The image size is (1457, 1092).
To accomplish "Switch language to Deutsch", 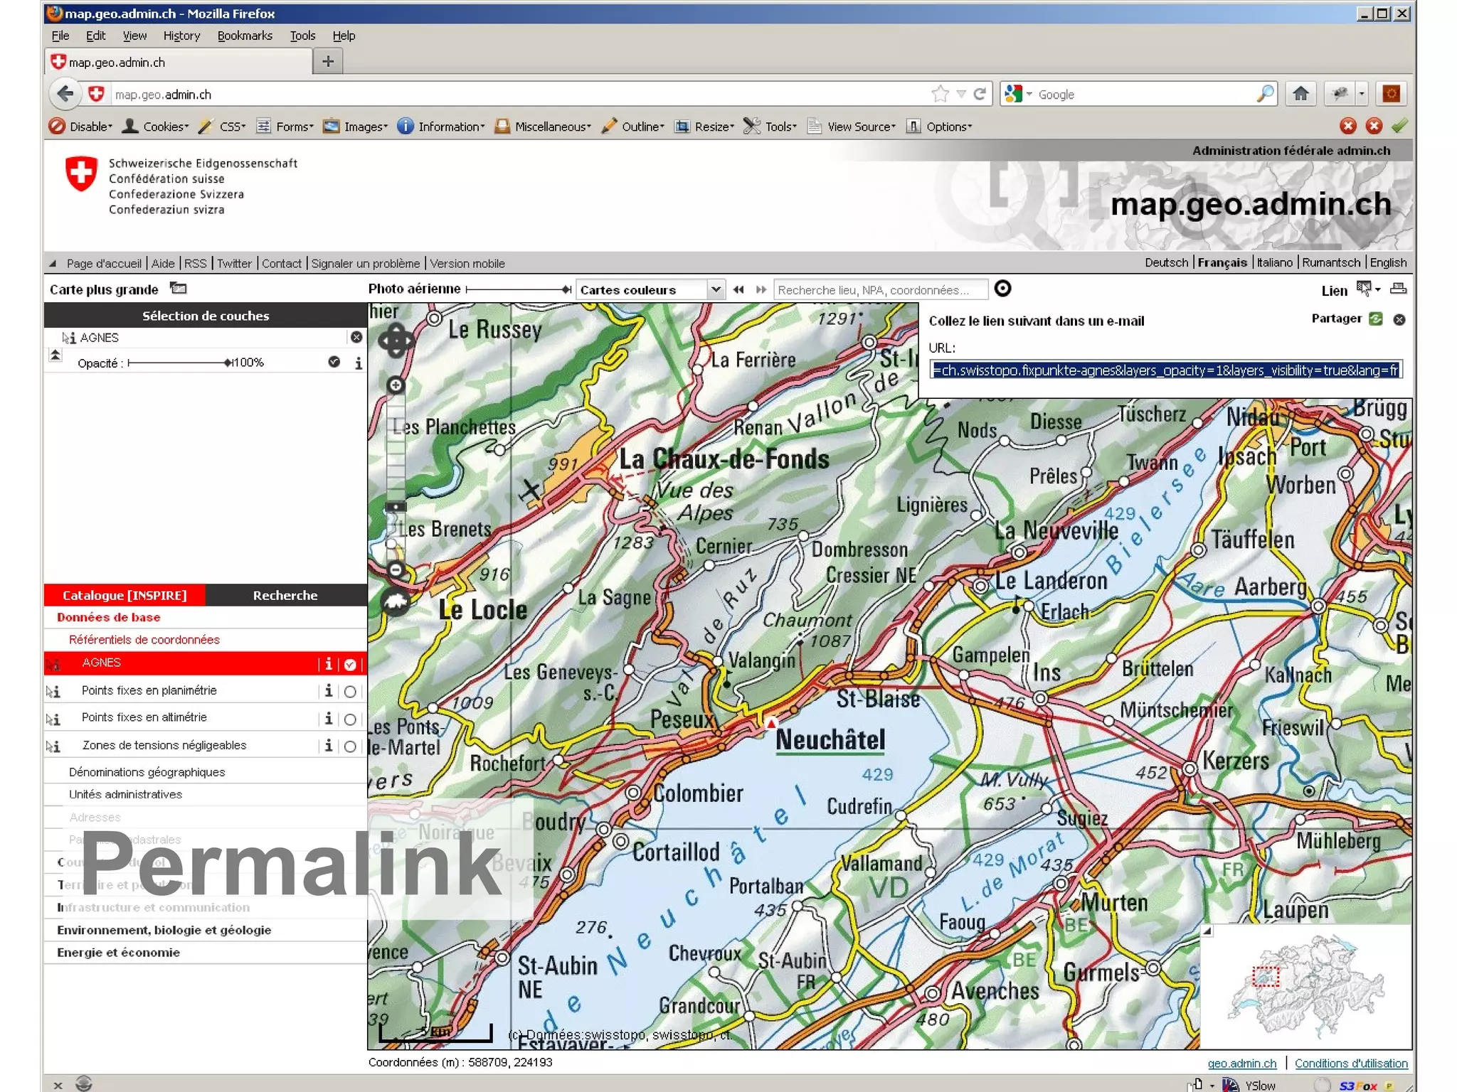I will (x=1166, y=262).
